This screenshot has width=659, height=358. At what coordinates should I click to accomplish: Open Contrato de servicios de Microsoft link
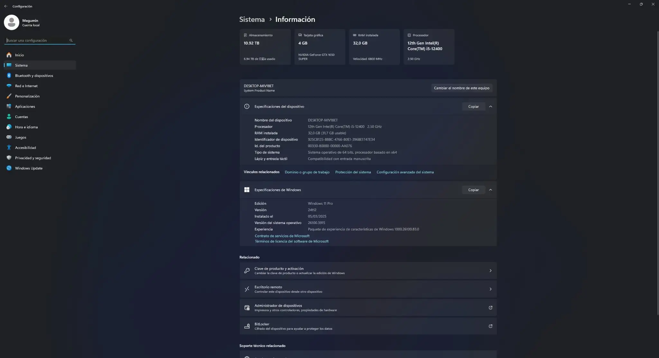coord(282,236)
